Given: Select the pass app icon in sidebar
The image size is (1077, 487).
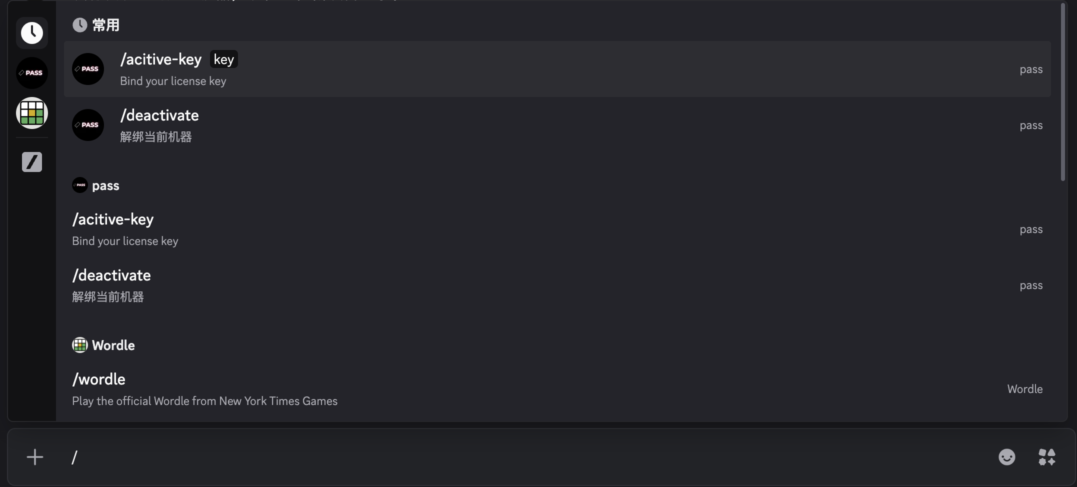Looking at the screenshot, I should [x=32, y=73].
